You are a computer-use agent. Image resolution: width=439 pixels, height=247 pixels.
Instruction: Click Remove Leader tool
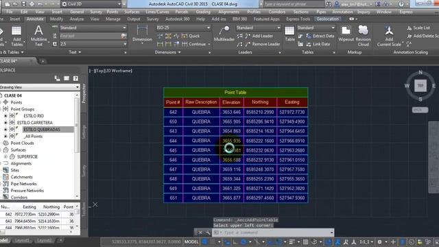[x=262, y=44]
